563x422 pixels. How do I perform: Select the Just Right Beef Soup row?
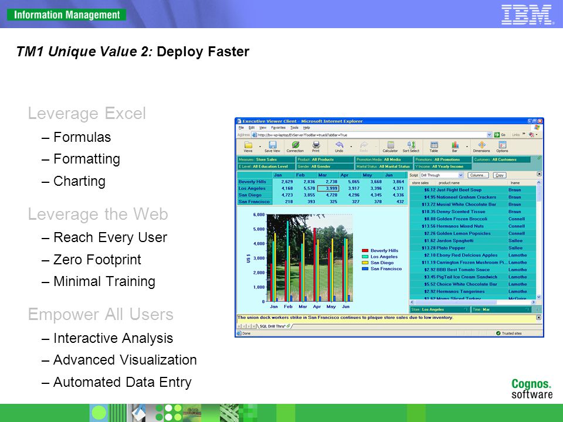pyautogui.click(x=473, y=190)
